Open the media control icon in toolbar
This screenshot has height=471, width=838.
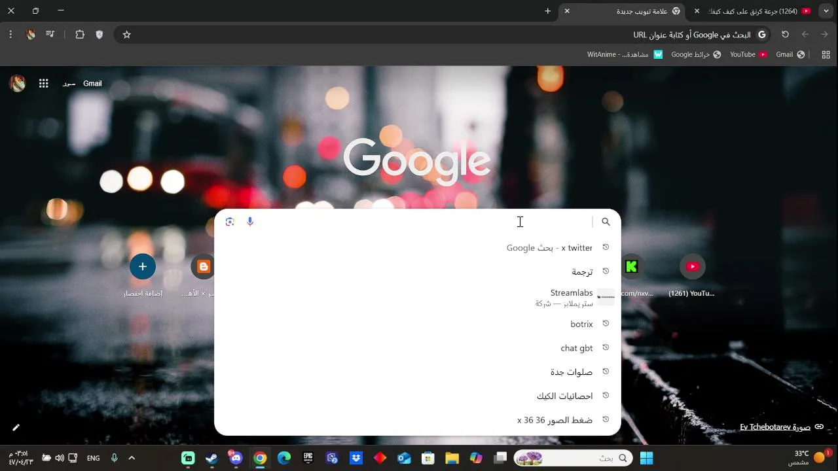(50, 35)
